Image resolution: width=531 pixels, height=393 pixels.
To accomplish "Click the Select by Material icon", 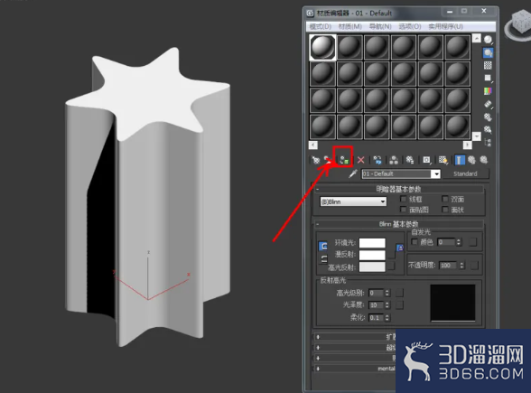I will 488,130.
